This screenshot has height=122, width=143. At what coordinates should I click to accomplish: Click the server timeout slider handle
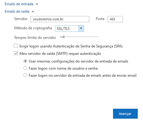coord(64,37)
